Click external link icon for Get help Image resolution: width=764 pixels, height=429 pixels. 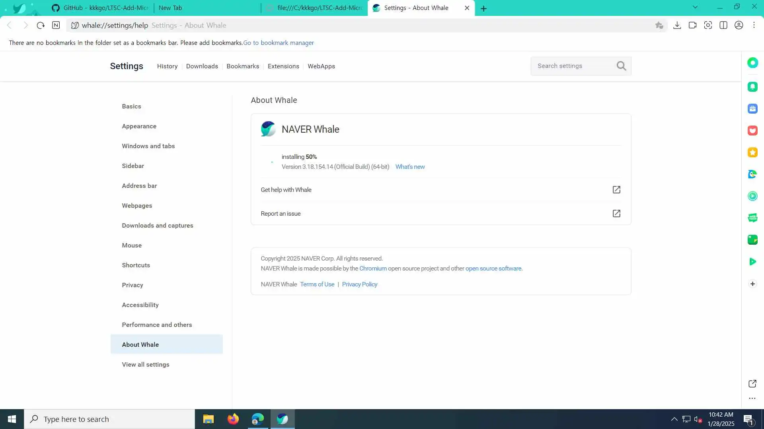click(x=616, y=190)
